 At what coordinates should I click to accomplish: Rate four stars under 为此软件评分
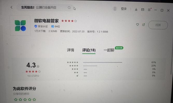30,99
